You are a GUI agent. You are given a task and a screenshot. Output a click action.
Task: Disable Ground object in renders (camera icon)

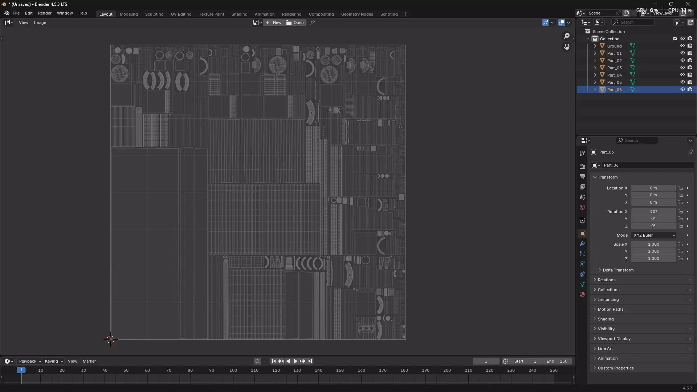pos(690,46)
